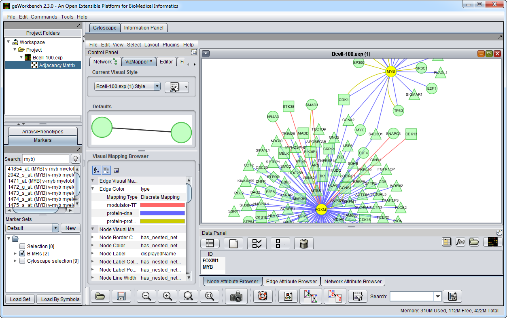507x318 pixels.
Task: Click the trash can icon in Data Panel
Action: pos(303,243)
